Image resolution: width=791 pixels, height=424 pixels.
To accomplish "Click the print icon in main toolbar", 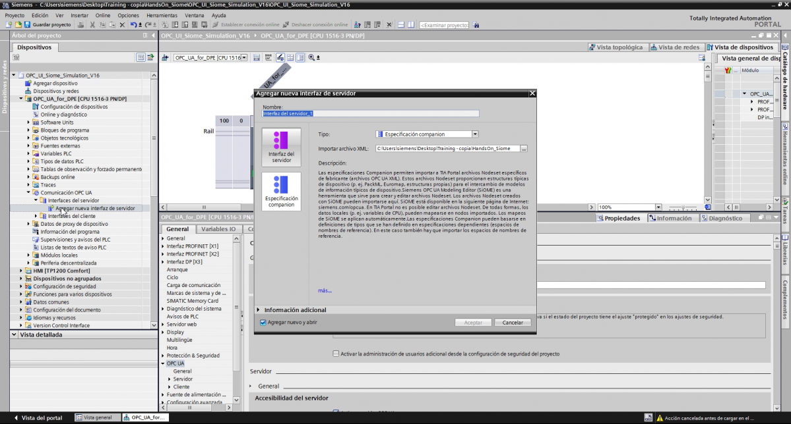I will [80, 24].
